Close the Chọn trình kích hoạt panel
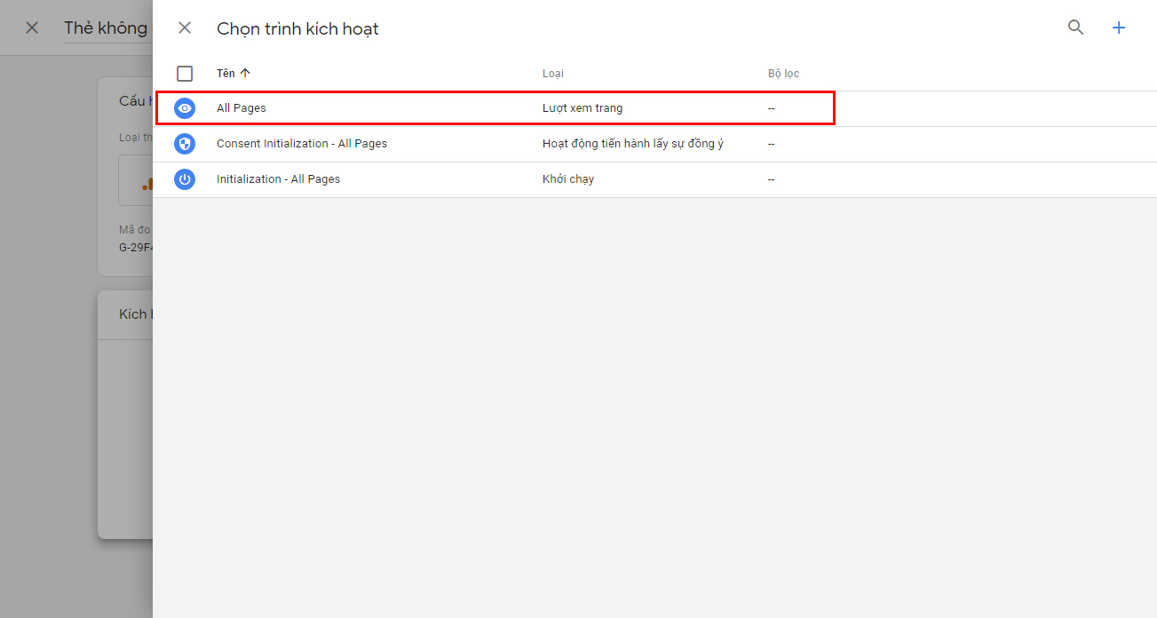 pyautogui.click(x=185, y=28)
